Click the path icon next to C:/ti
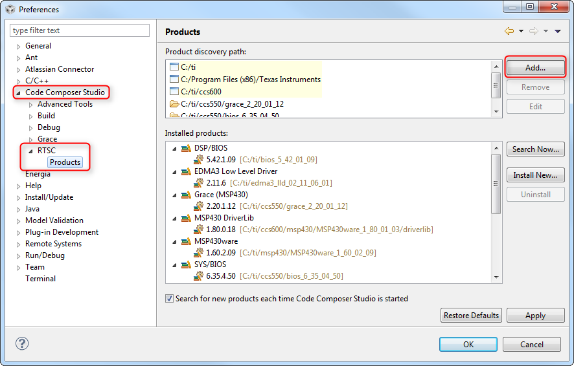574x366 pixels. (174, 67)
